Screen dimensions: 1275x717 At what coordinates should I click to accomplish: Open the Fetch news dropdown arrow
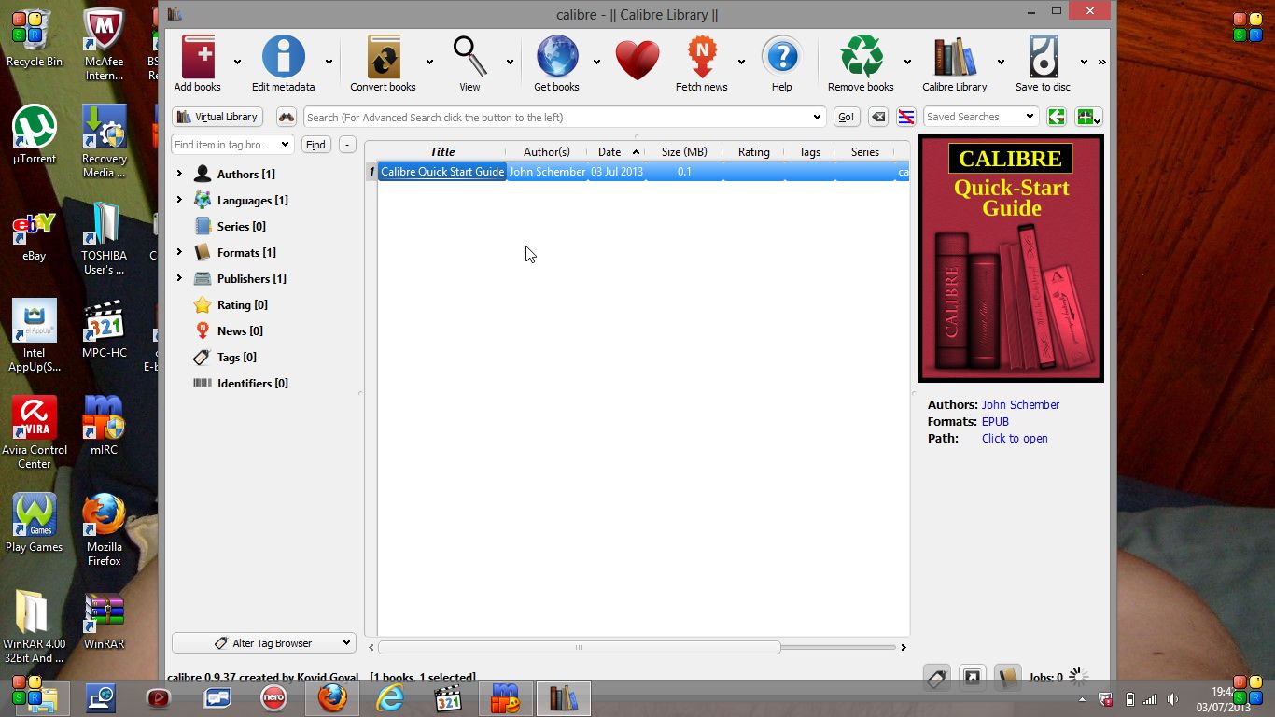(741, 62)
